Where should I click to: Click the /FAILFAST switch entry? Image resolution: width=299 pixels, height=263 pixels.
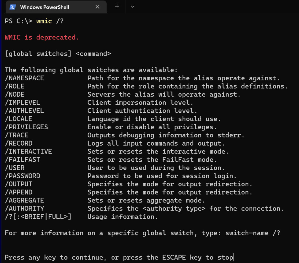[x=23, y=160]
